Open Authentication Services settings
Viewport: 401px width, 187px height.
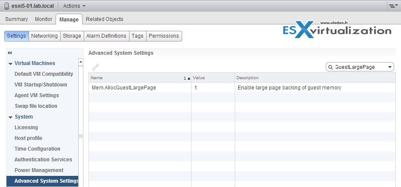[x=43, y=160]
